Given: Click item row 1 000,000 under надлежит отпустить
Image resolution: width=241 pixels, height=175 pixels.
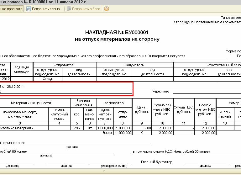Looking at the screenshot, I should [x=105, y=128].
